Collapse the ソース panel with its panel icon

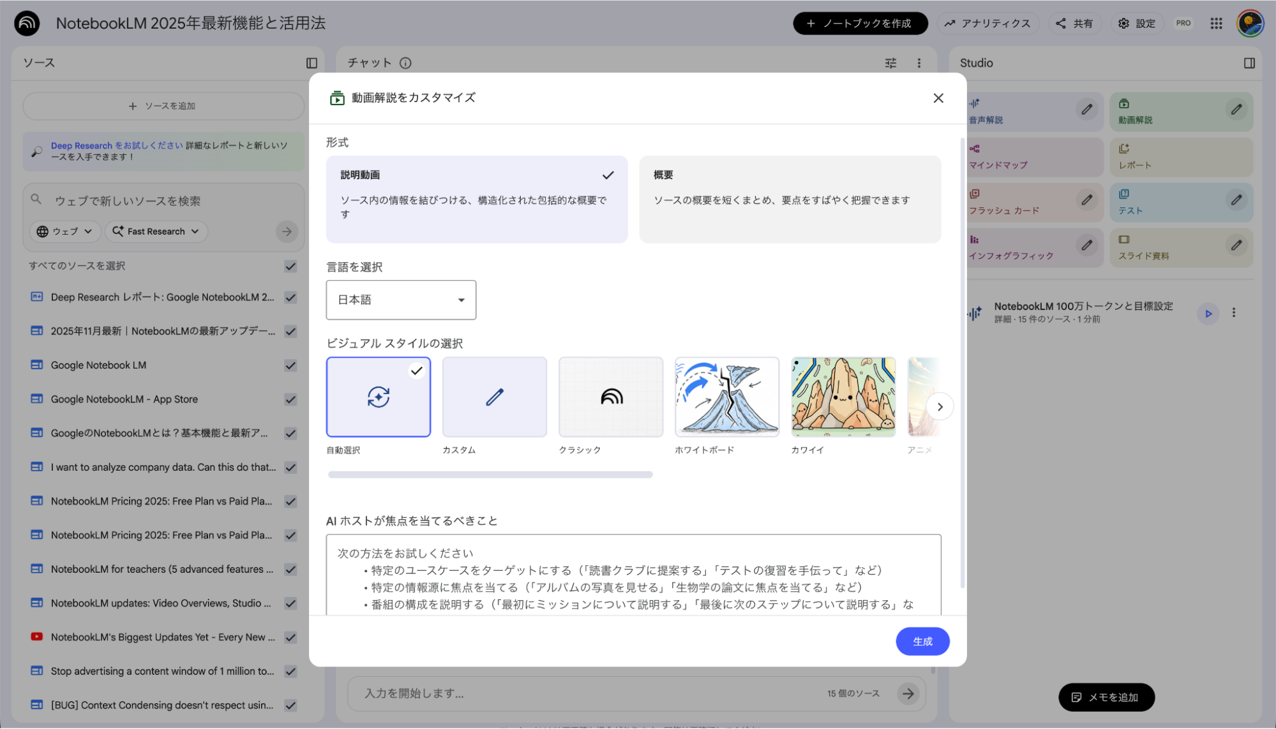click(312, 63)
